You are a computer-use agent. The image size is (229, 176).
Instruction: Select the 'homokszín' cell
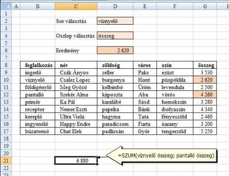click(x=175, y=102)
